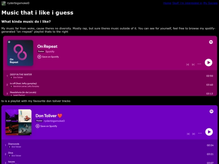
Task: Select track Diva
Action: (11, 153)
